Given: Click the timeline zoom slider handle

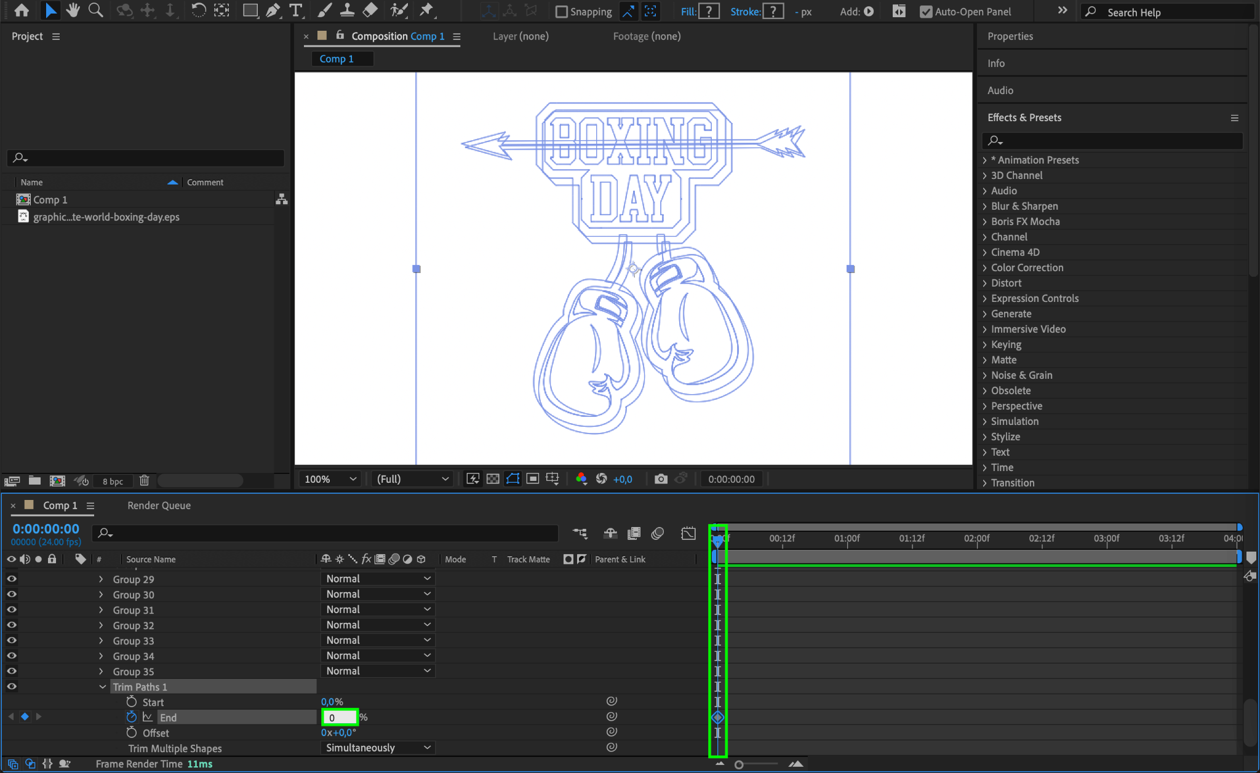Looking at the screenshot, I should [739, 764].
